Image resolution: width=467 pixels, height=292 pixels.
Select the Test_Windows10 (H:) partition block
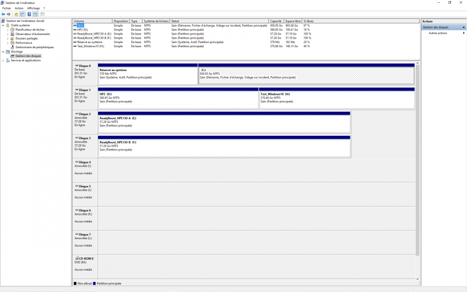[x=337, y=100]
